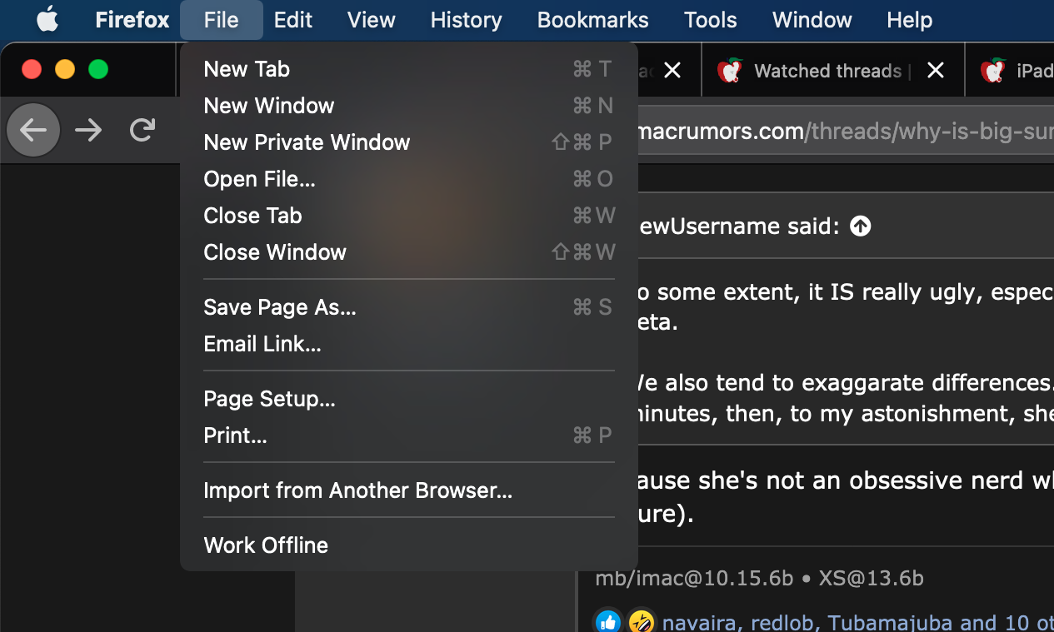
Task: Choose Close Window menu item
Action: 409,252
